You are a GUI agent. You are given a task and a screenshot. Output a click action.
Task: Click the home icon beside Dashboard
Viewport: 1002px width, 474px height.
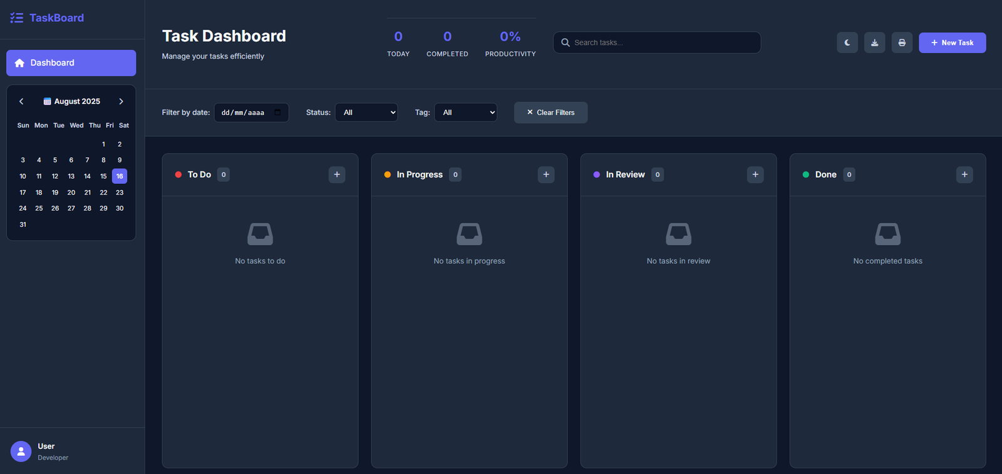point(19,63)
